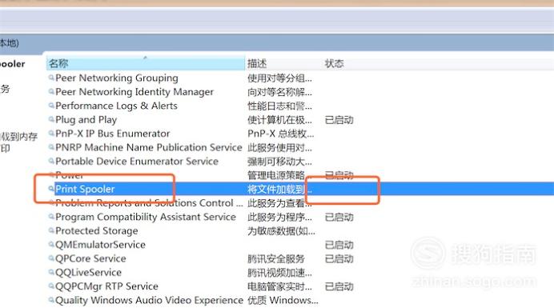Select Problem Reports and Solutions Control service
The image size is (554, 308).
pyautogui.click(x=149, y=203)
